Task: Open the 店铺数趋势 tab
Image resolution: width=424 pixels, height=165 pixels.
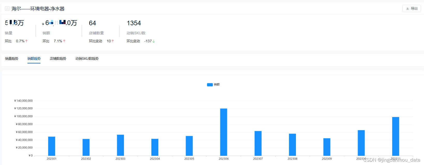Action: pos(58,59)
